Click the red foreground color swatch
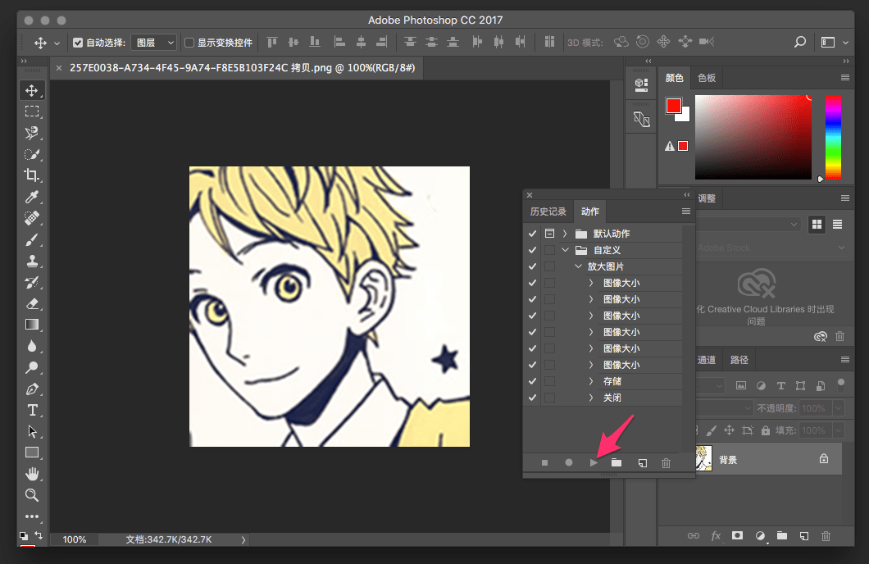The width and height of the screenshot is (869, 564). [x=673, y=106]
